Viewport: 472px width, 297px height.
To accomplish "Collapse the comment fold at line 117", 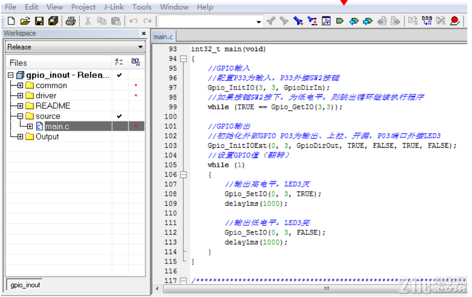I will click(x=183, y=281).
